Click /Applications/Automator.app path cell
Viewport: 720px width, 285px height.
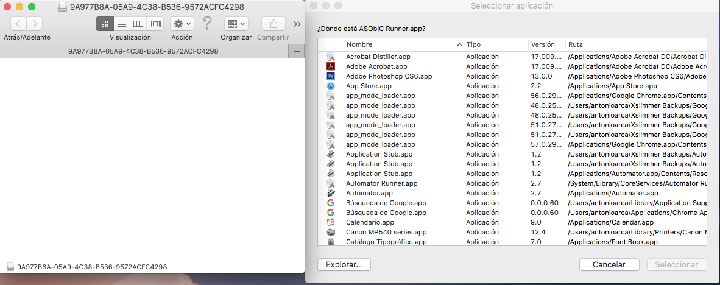point(613,193)
